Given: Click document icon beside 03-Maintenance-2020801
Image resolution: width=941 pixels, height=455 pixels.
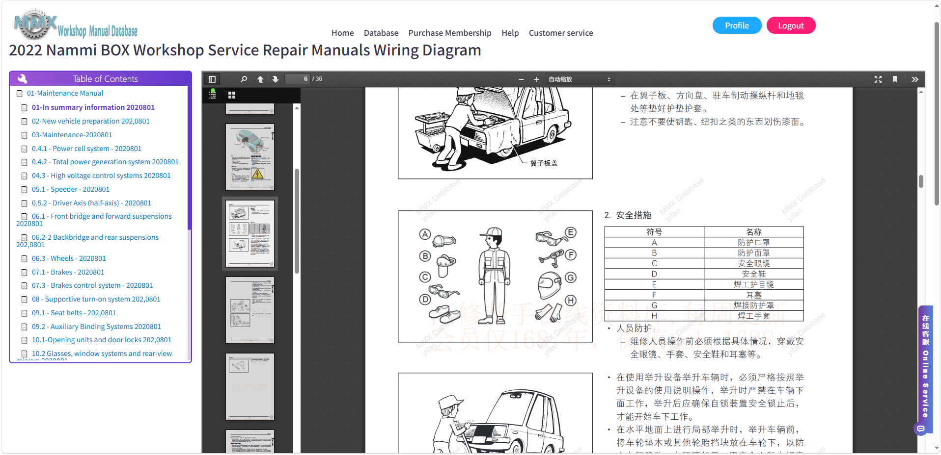Looking at the screenshot, I should point(24,135).
